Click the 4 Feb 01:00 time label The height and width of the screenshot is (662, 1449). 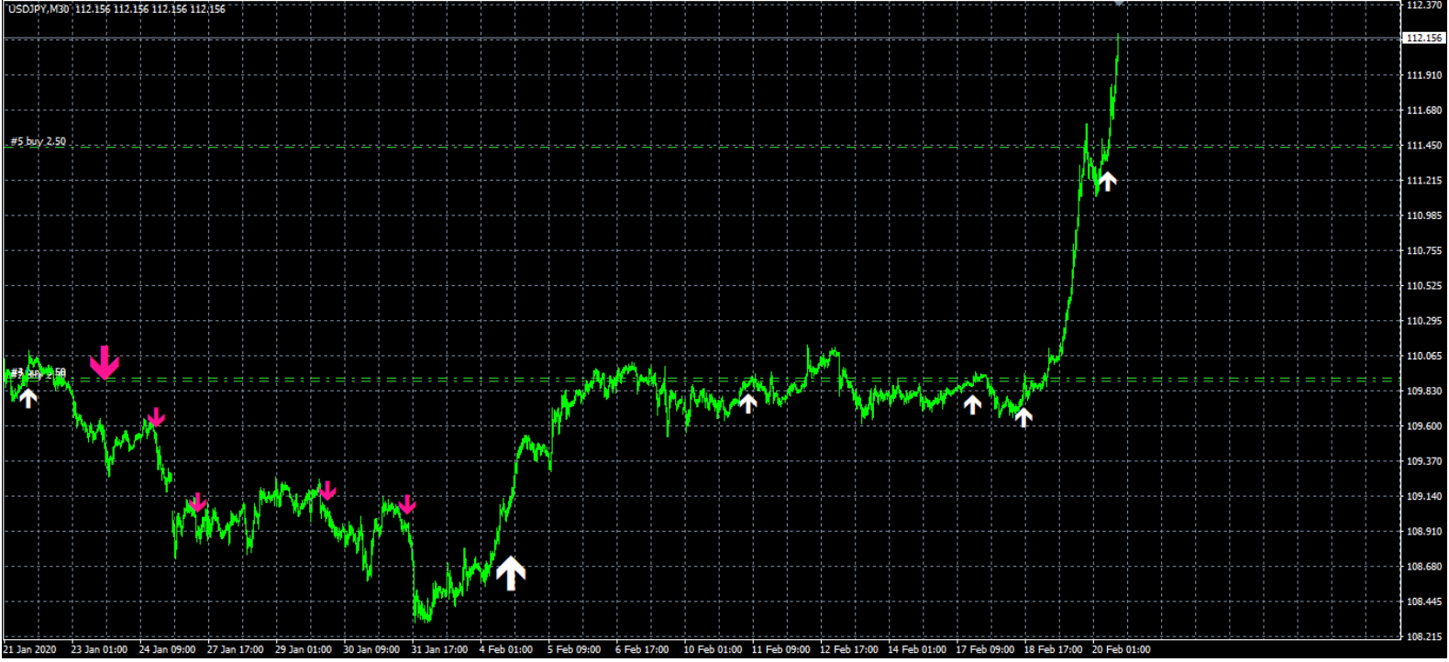tap(505, 649)
